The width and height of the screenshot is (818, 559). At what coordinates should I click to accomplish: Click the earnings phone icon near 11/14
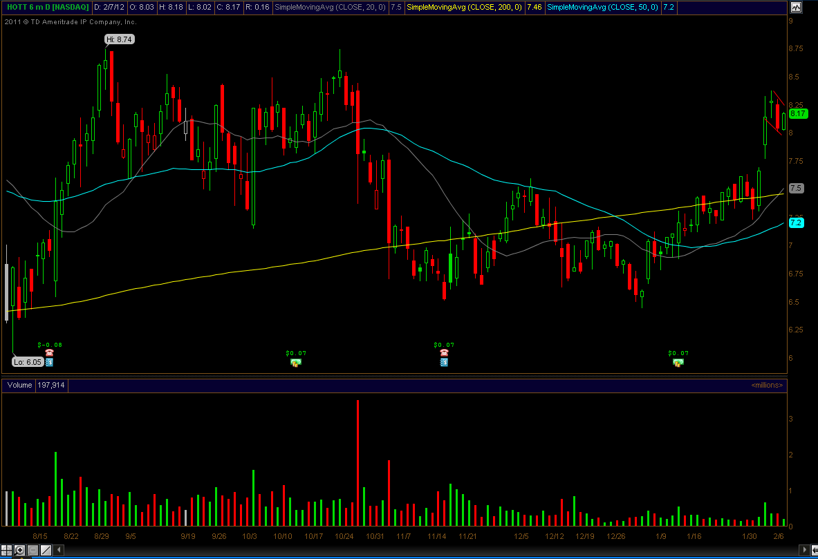[444, 353]
